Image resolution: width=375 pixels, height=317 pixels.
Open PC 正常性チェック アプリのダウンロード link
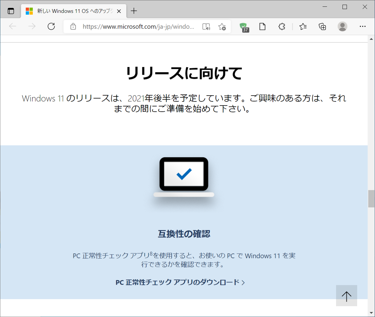click(180, 282)
